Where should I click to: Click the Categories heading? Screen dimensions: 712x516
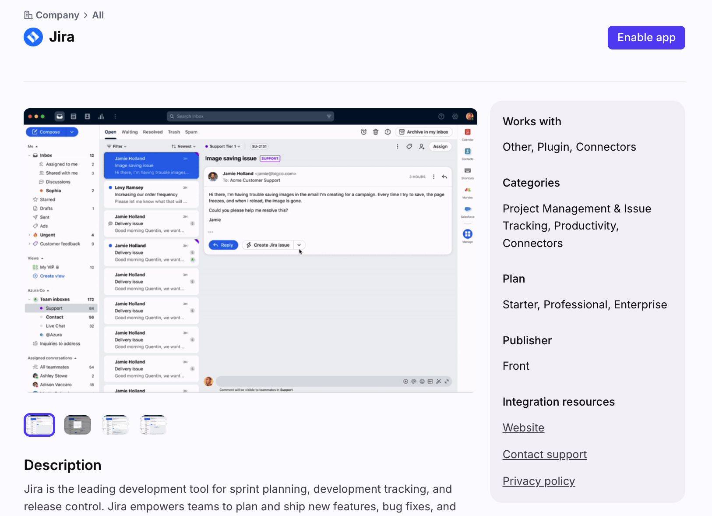pyautogui.click(x=531, y=183)
